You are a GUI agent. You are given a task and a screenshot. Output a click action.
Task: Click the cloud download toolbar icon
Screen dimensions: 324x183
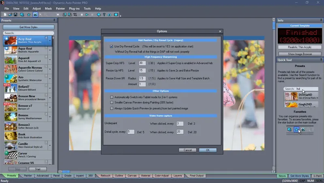tap(109, 15)
